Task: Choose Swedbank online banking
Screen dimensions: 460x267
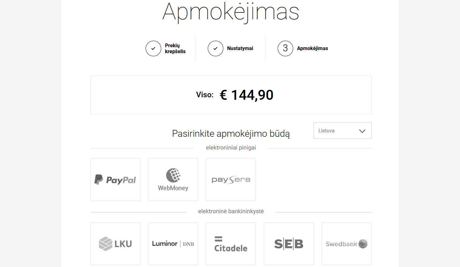Action: tap(347, 244)
